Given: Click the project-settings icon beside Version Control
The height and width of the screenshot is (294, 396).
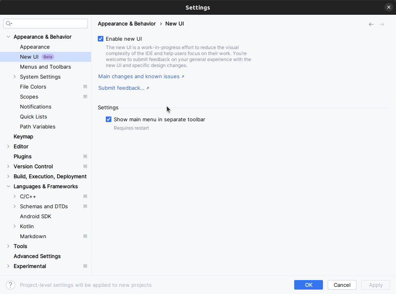Looking at the screenshot, I should 85,166.
